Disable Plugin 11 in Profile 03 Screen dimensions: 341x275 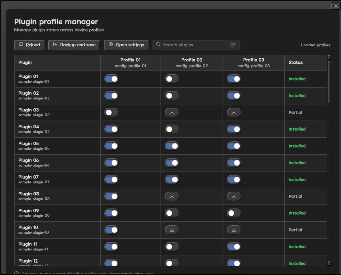coord(234,247)
